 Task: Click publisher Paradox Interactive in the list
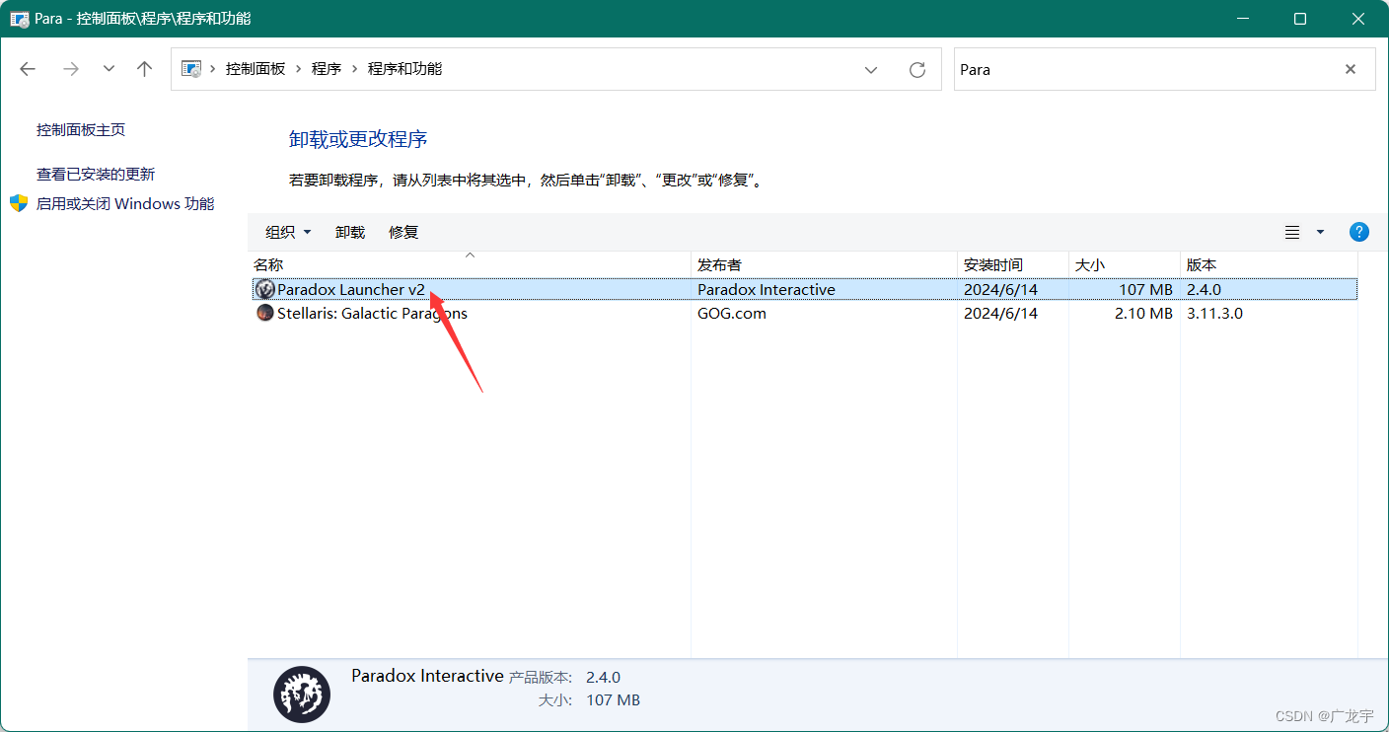[767, 290]
